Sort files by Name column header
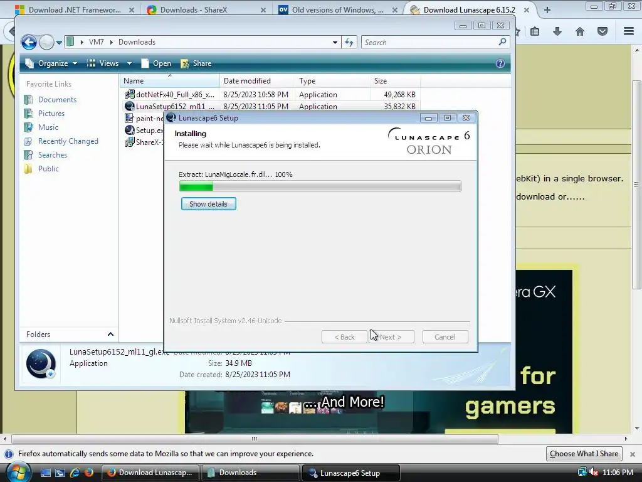The image size is (642, 482). tap(170, 81)
